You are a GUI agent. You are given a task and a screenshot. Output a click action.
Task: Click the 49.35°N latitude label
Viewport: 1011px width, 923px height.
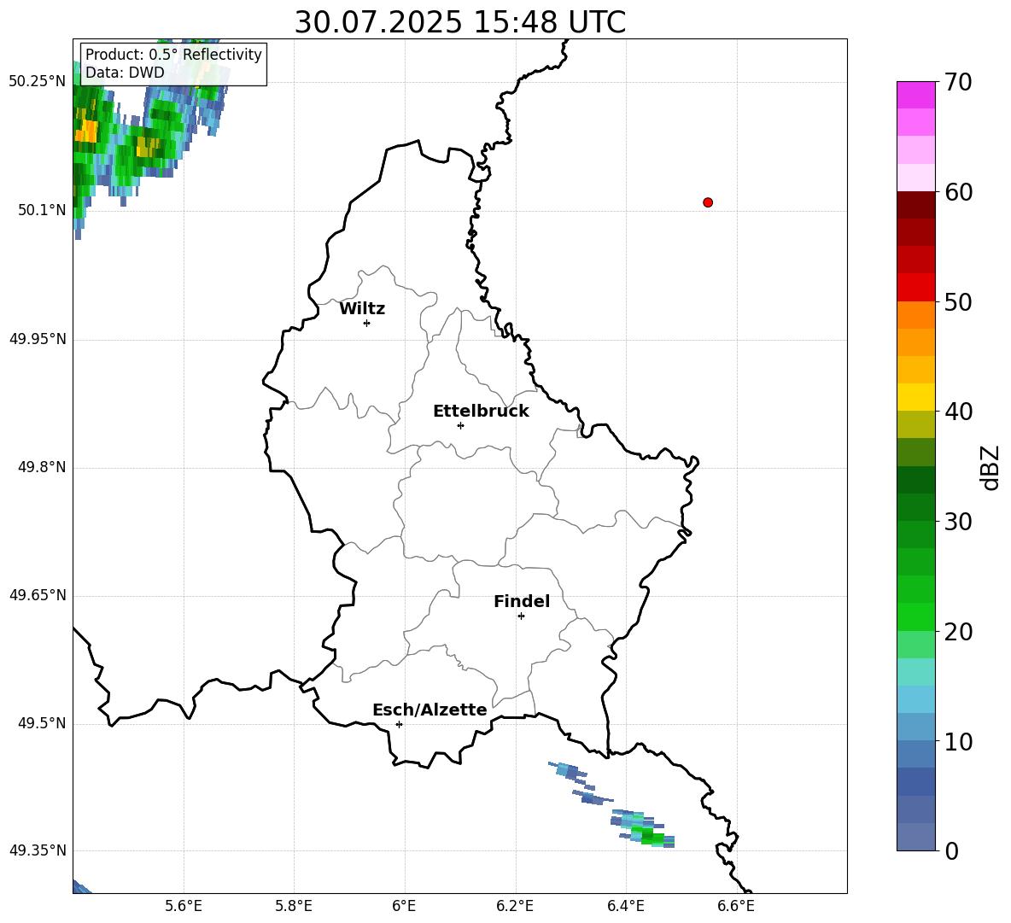point(38,850)
